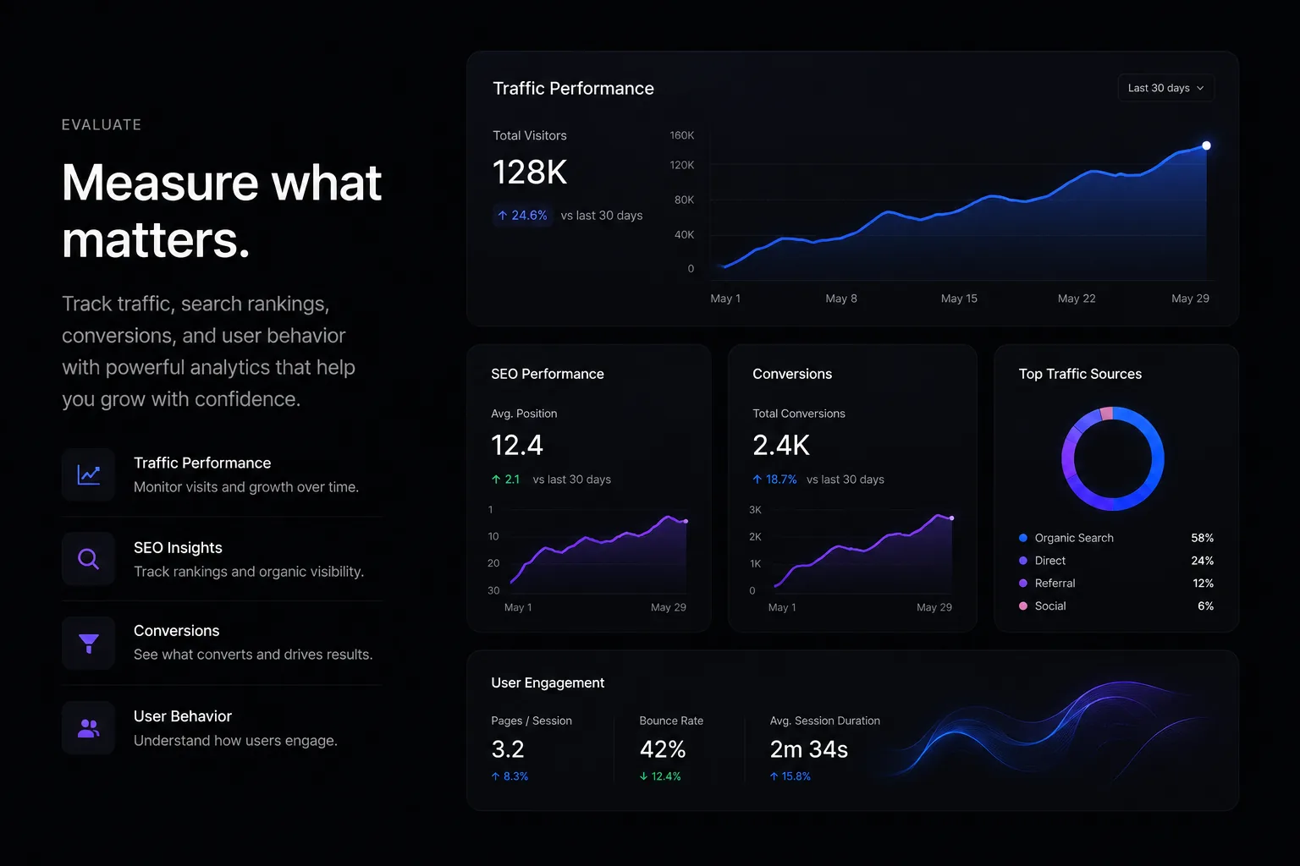1300x866 pixels.
Task: Select the SEO Insights feature heading
Action: 178,548
